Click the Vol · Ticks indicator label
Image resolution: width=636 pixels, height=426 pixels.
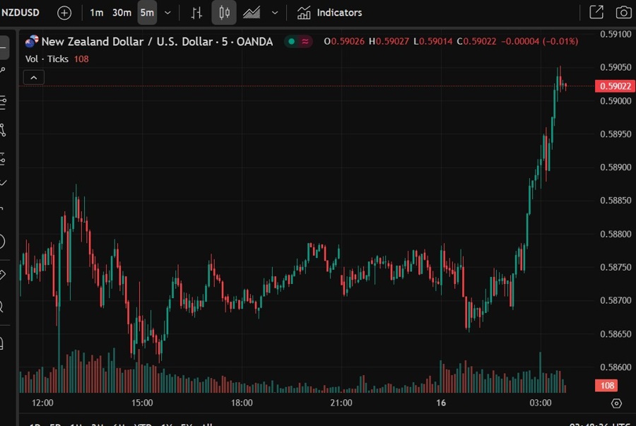click(x=47, y=59)
